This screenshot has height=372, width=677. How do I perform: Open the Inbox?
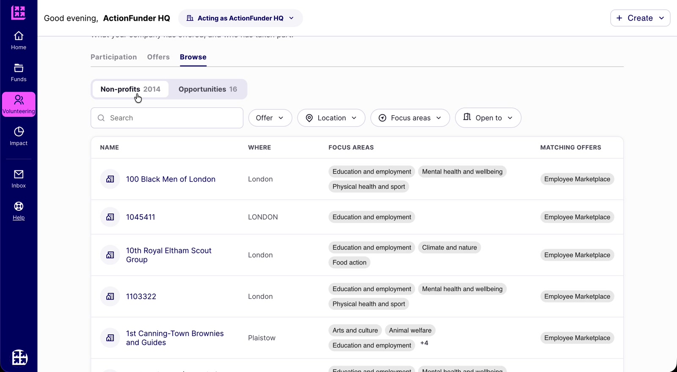[x=19, y=179]
